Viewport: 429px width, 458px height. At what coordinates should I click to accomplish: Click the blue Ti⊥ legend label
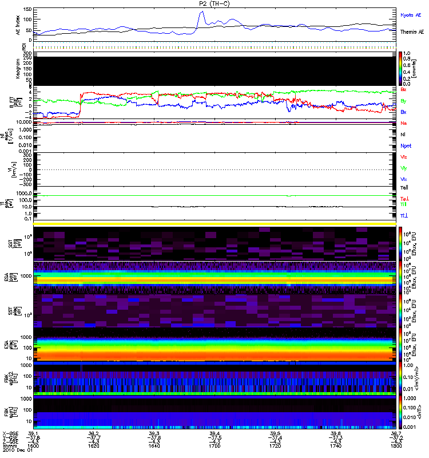tap(404, 216)
